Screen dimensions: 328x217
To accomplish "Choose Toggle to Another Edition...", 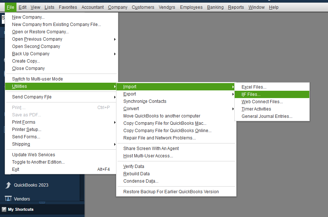I will [x=61, y=162].
